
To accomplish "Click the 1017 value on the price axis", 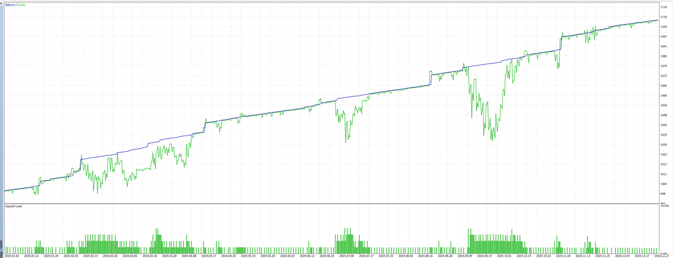I will 664,164.
